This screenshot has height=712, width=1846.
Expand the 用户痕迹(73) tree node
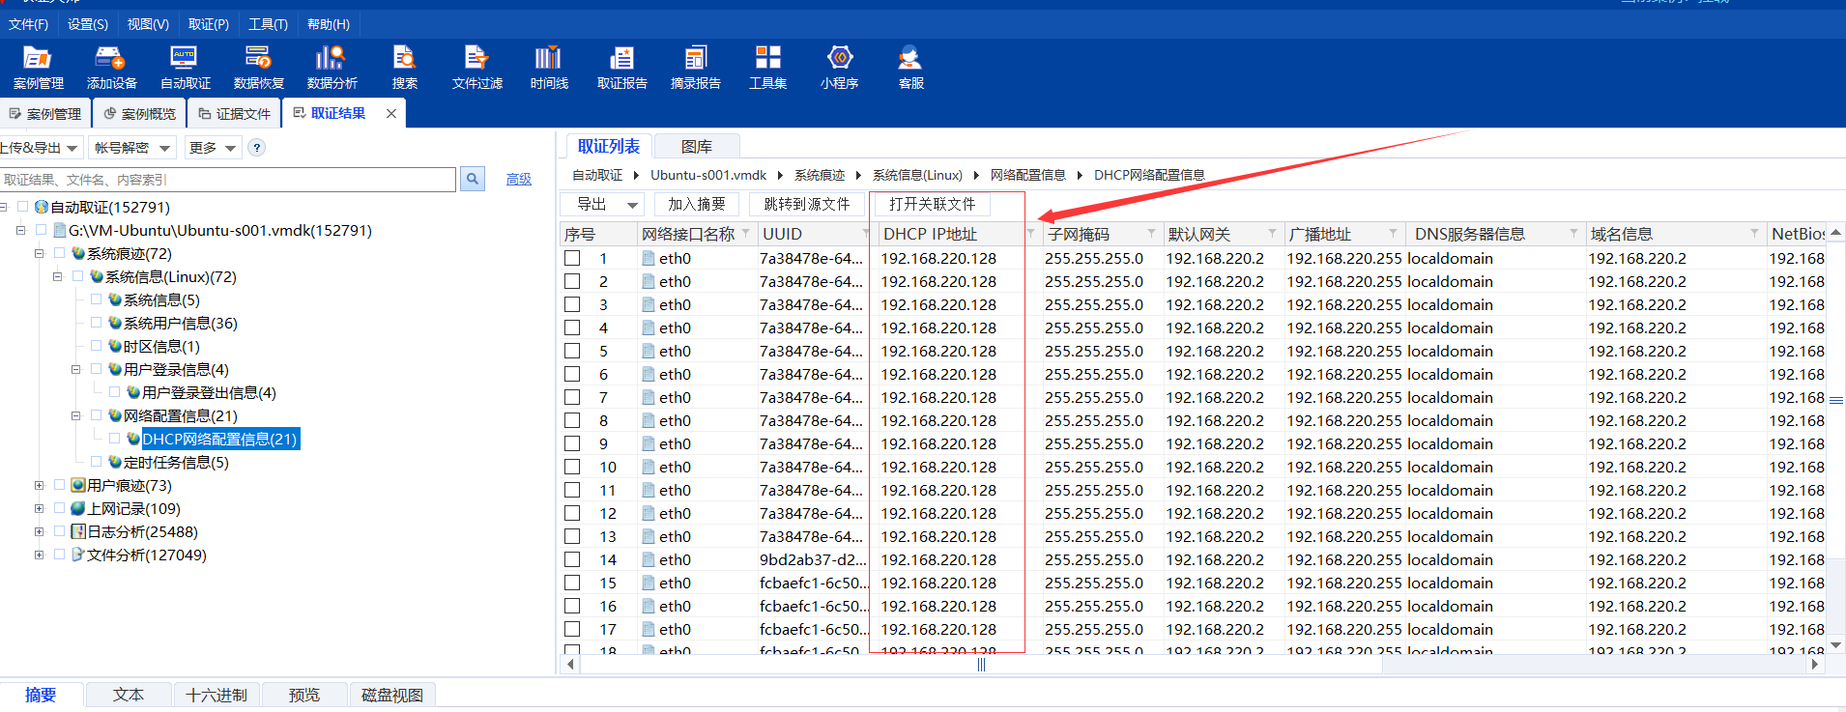point(39,485)
